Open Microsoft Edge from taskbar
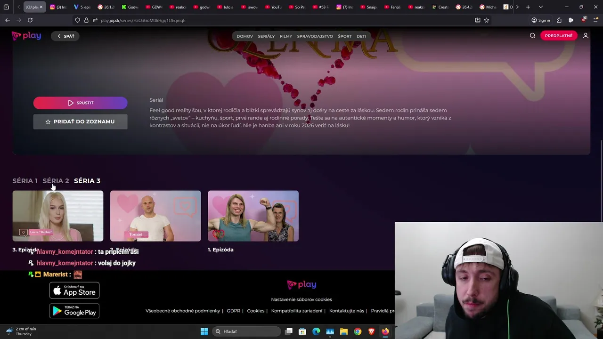Screen dimensions: 603x339 tap(316, 331)
